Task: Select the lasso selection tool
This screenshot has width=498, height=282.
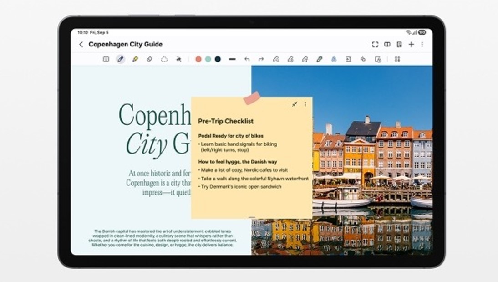Action: click(164, 59)
